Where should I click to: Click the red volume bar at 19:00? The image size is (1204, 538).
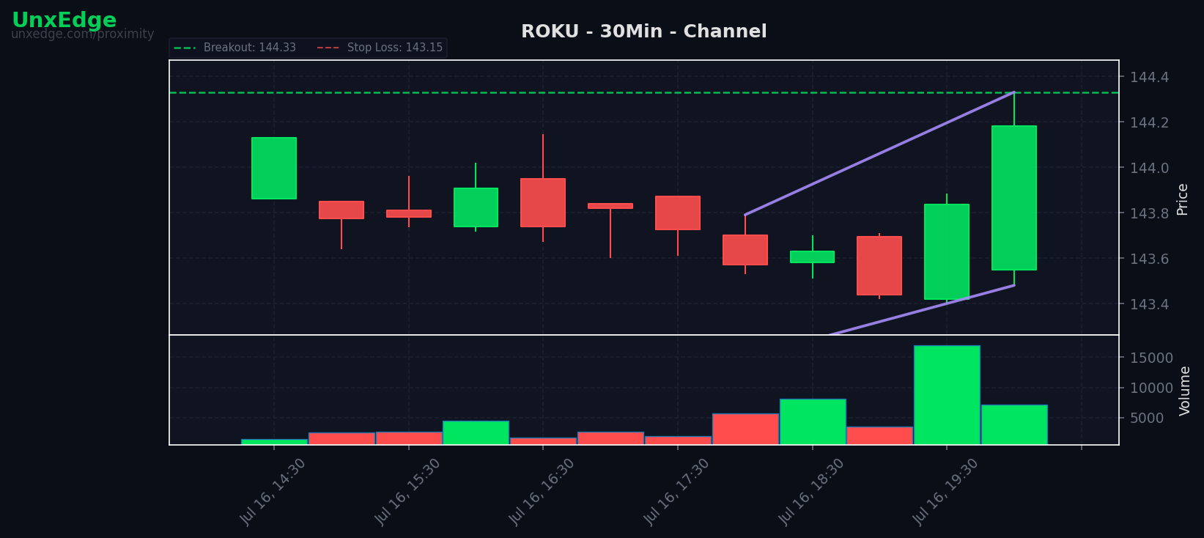pyautogui.click(x=879, y=435)
